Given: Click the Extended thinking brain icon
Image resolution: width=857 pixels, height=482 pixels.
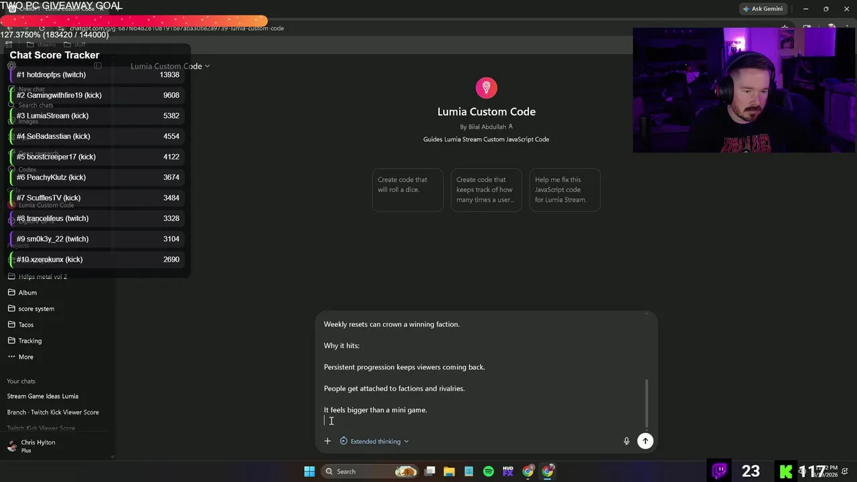Looking at the screenshot, I should 343,441.
